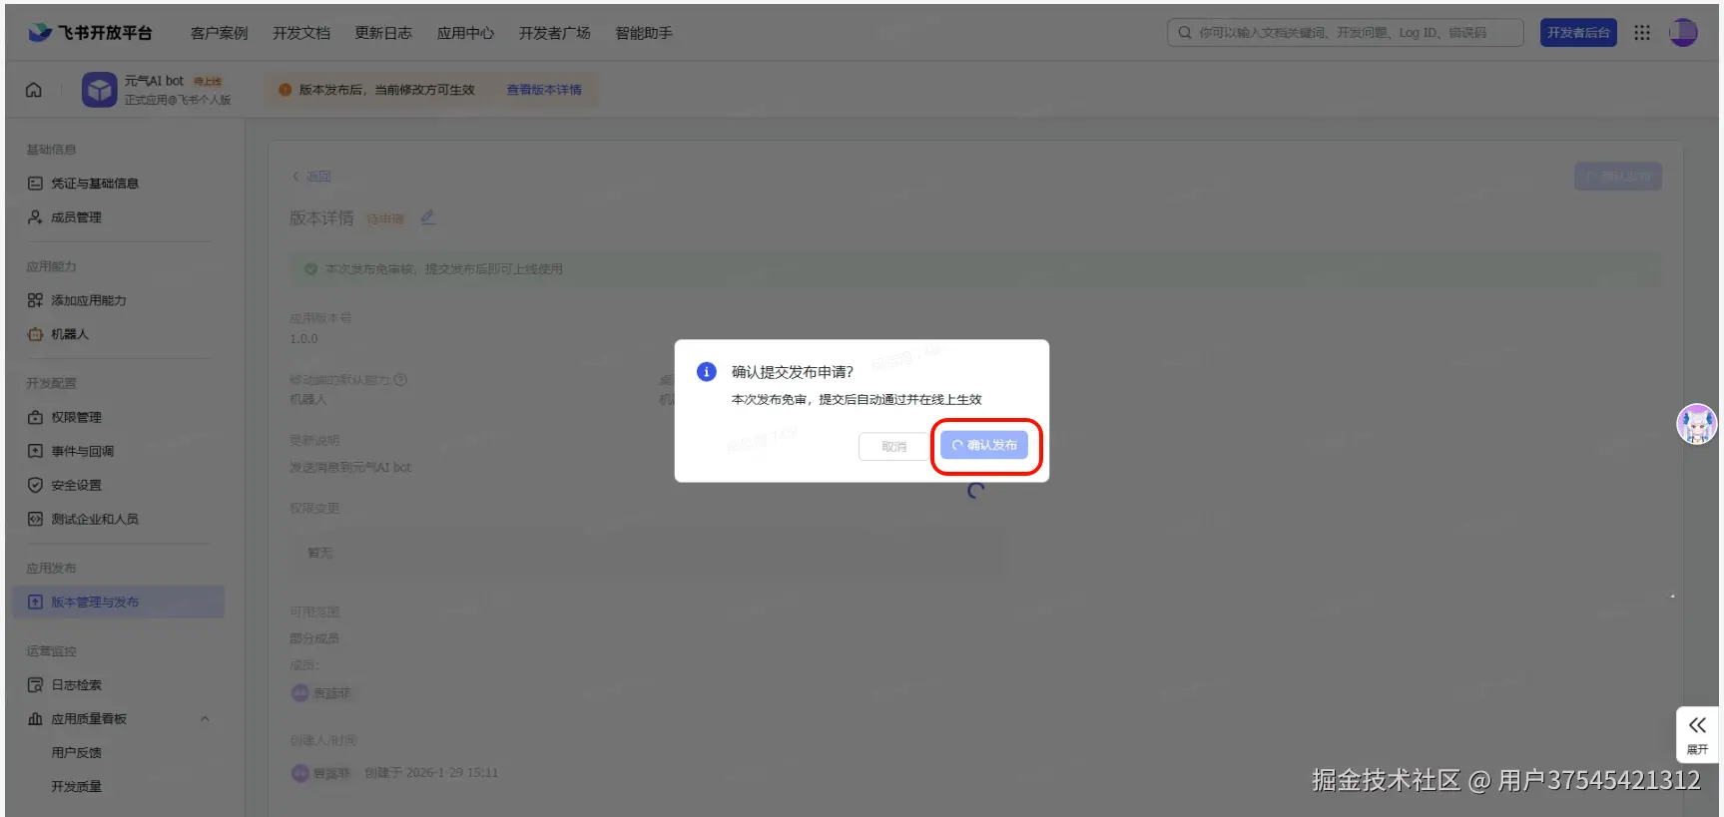The height and width of the screenshot is (817, 1724).
Task: Open 测试企业和人员 in sidebar
Action: [95, 519]
